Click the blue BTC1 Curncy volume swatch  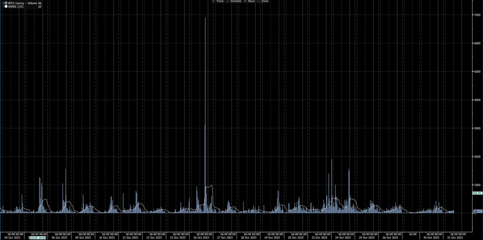(6, 3)
